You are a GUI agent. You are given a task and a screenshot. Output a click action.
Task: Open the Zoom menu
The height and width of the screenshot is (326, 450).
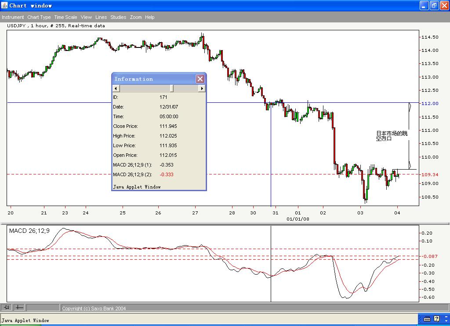(x=136, y=17)
